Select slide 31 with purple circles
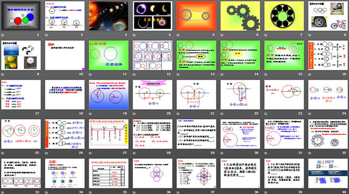The height and width of the screenshot is (194, 349). click(284, 134)
